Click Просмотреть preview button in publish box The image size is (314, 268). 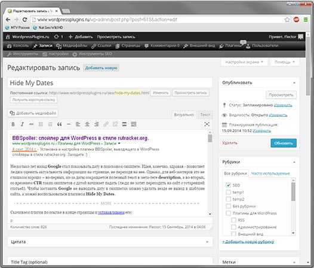point(281,95)
